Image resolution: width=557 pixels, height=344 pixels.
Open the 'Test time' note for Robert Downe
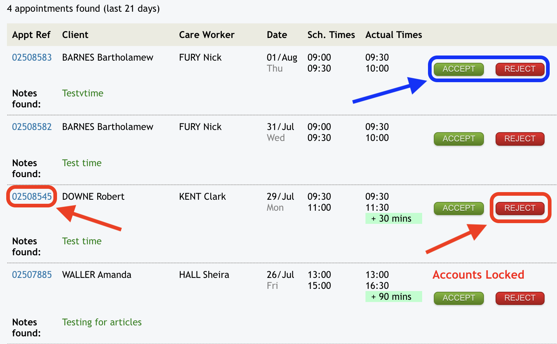[x=82, y=241]
